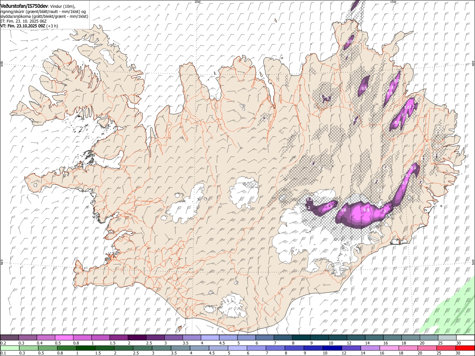Click the 'Veðurstofan/IS750dev' title text
Viewport: 475px width, 356px height.
pyautogui.click(x=24, y=6)
